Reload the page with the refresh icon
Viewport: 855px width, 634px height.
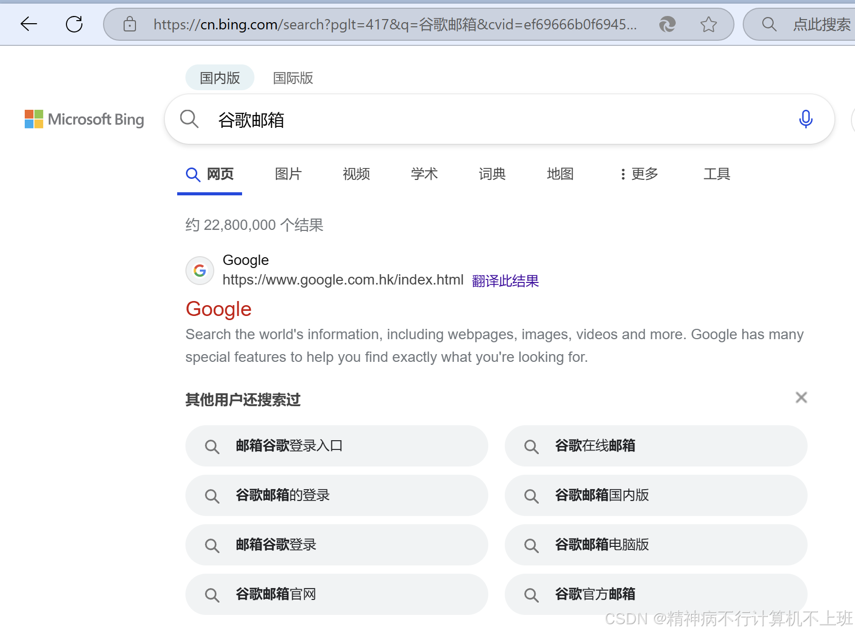click(74, 24)
